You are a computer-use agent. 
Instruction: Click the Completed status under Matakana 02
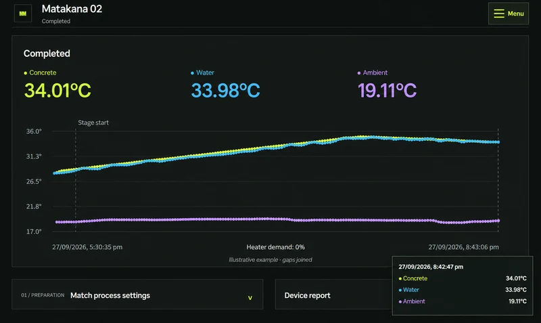click(56, 21)
